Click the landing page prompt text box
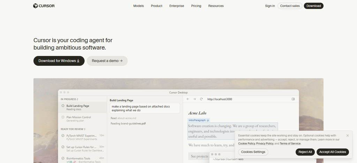 pyautogui.click(x=145, y=108)
